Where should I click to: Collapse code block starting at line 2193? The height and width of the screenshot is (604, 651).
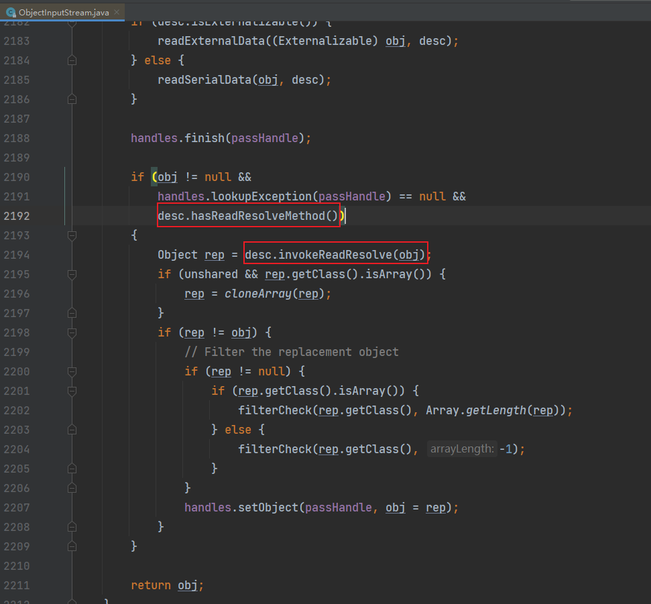point(72,235)
